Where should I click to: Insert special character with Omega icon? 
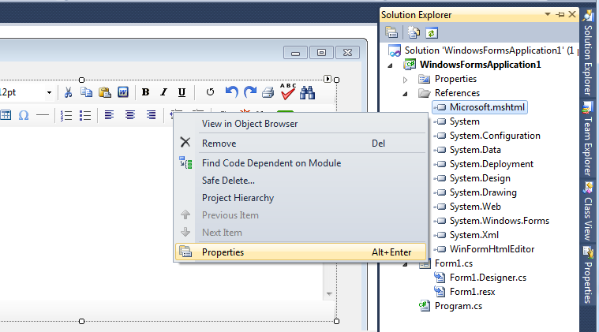[x=24, y=115]
